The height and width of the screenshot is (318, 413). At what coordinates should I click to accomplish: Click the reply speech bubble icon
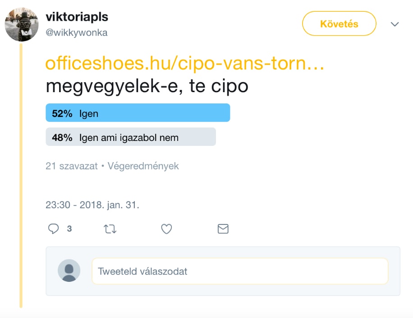54,229
